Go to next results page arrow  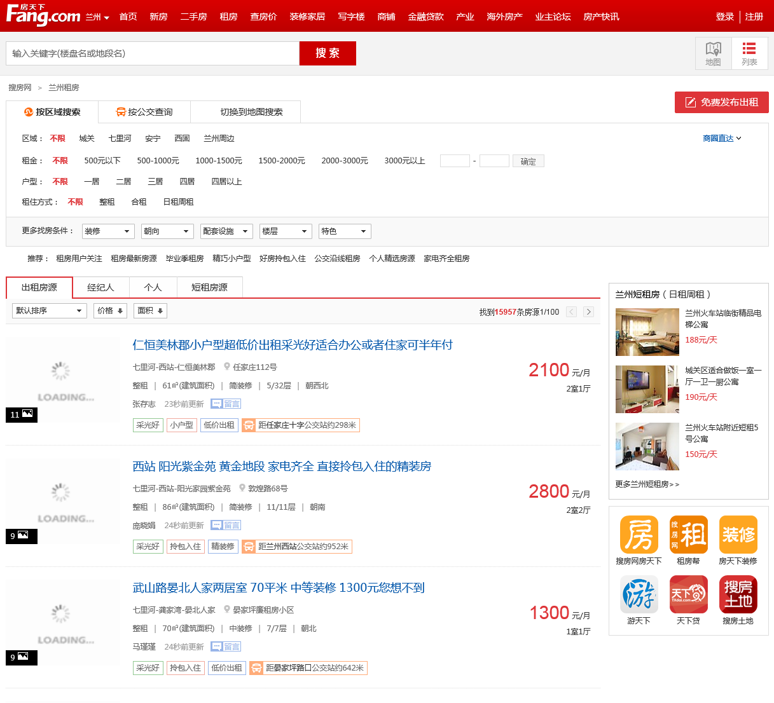point(589,311)
